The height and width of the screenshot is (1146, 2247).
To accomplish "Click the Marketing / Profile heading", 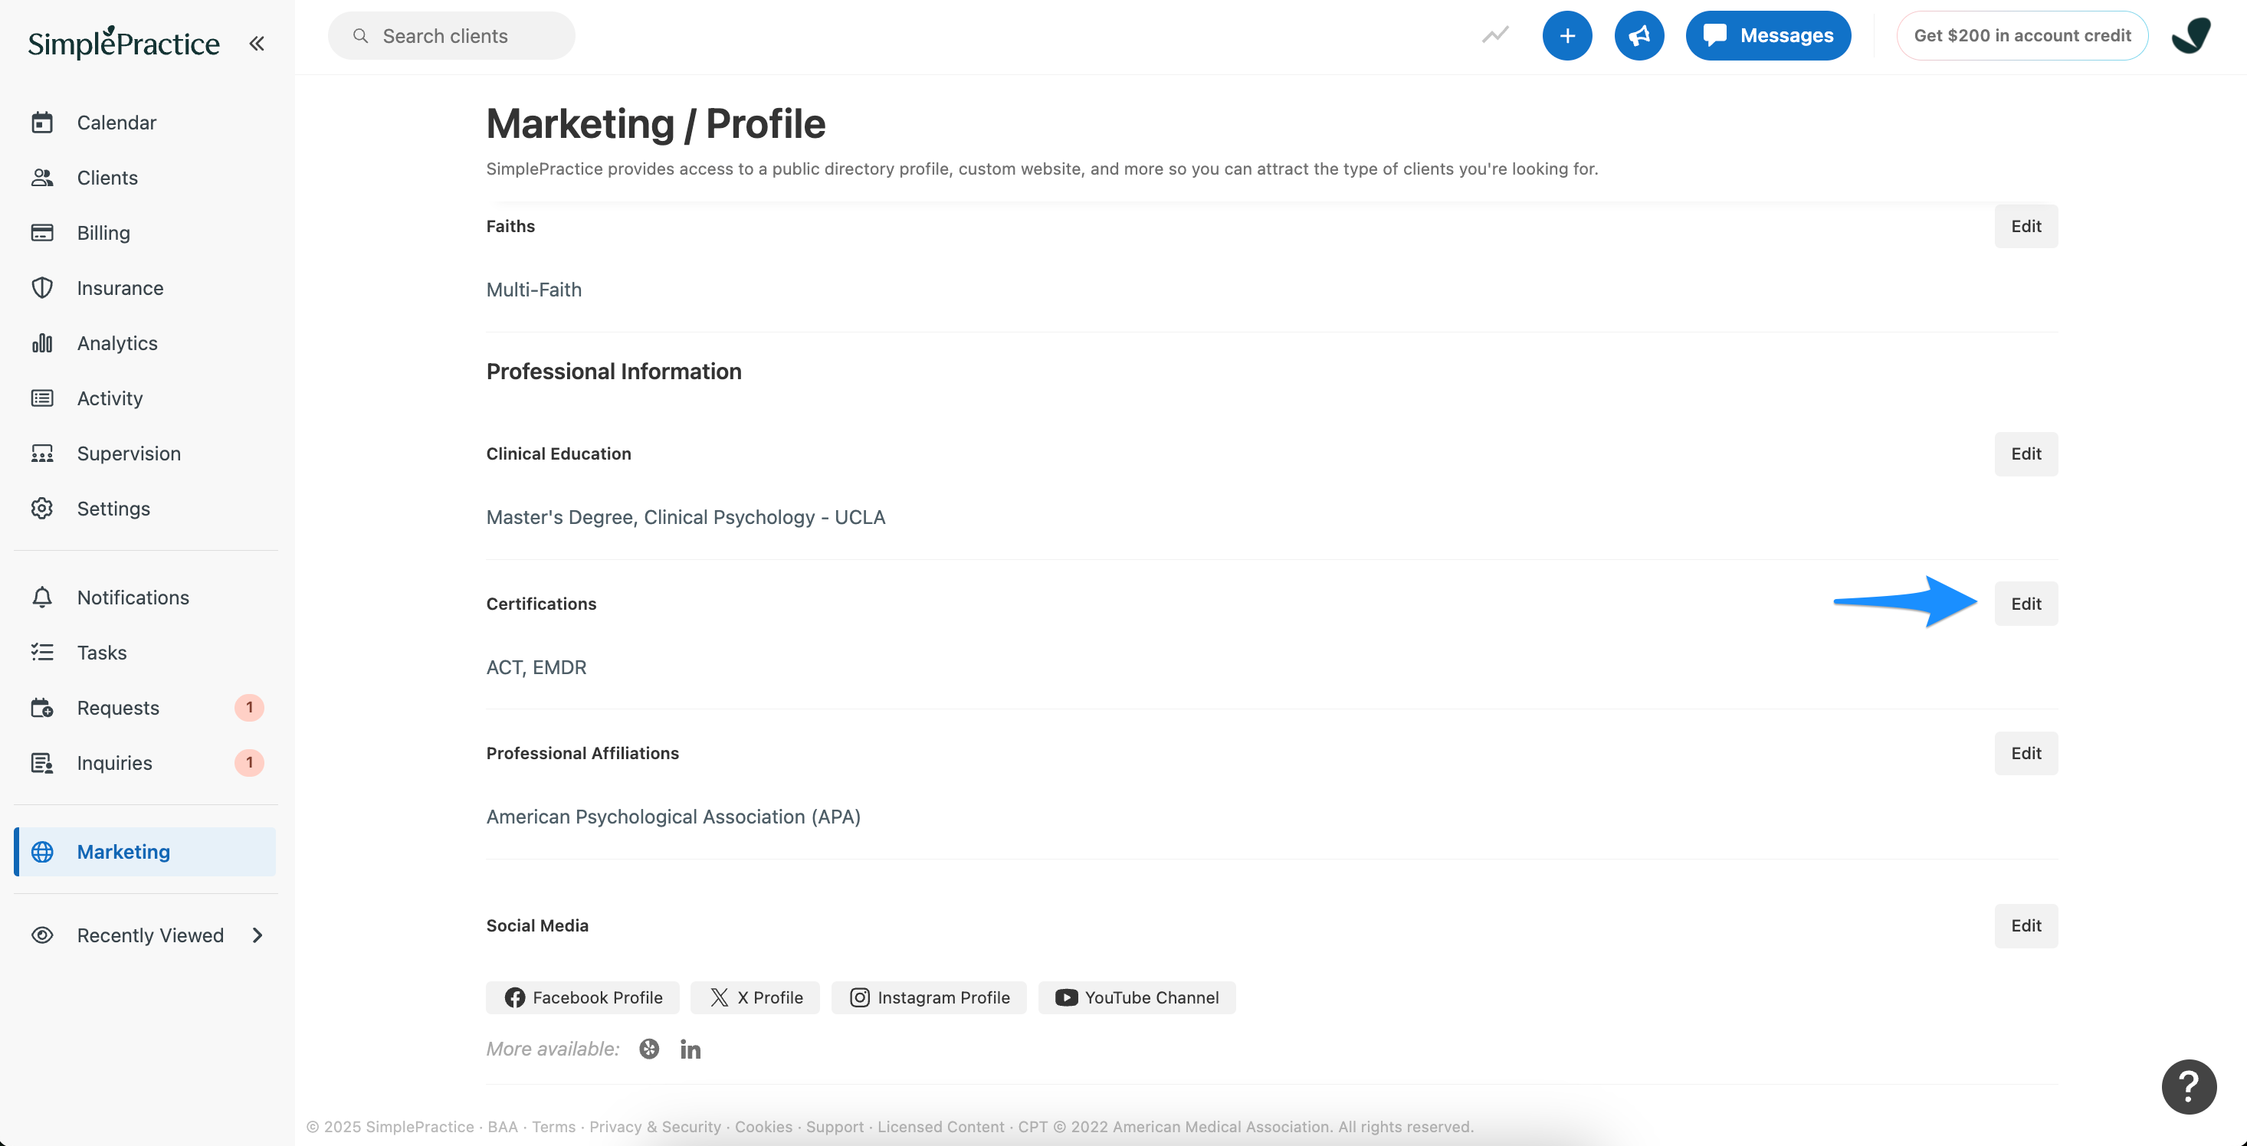I will (656, 124).
